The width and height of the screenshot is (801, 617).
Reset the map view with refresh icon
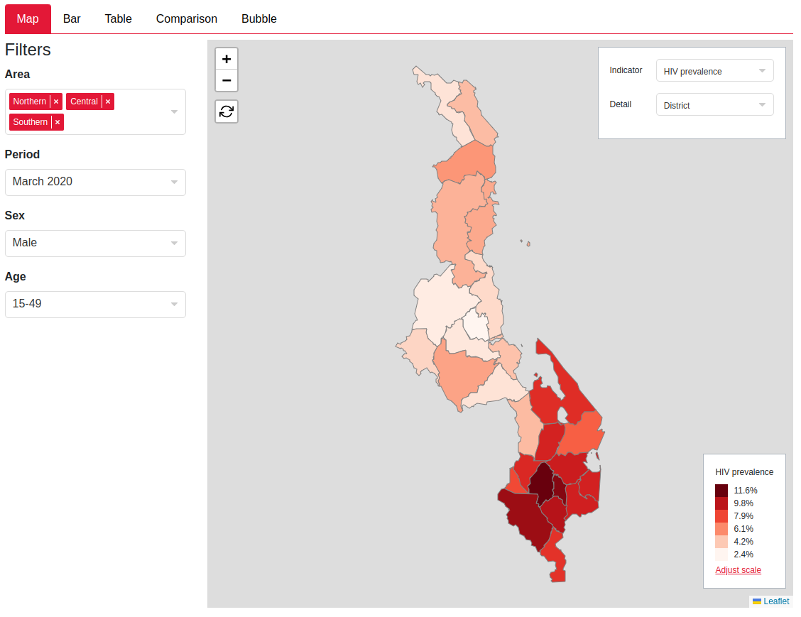pos(227,111)
